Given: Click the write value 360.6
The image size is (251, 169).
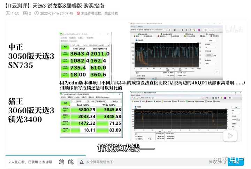Looking at the screenshot, I should click(x=98, y=75).
